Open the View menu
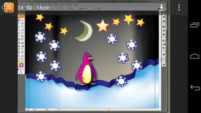Viewport: 201px width, 113px height. (62, 5)
